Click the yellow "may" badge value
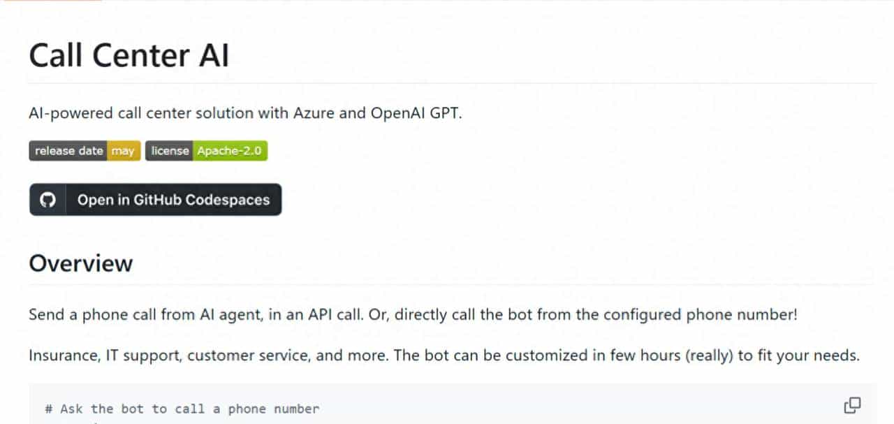This screenshot has height=424, width=894. (123, 151)
